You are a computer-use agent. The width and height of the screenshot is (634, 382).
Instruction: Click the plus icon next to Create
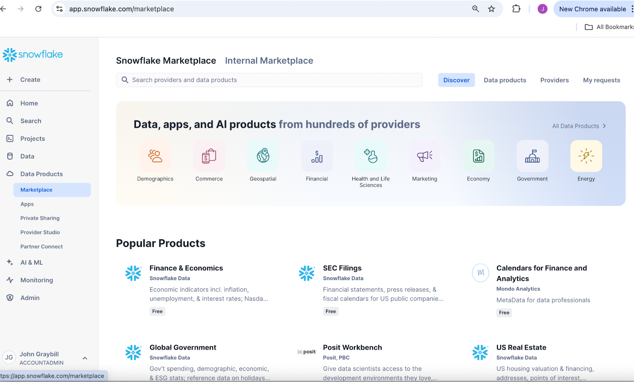(10, 80)
